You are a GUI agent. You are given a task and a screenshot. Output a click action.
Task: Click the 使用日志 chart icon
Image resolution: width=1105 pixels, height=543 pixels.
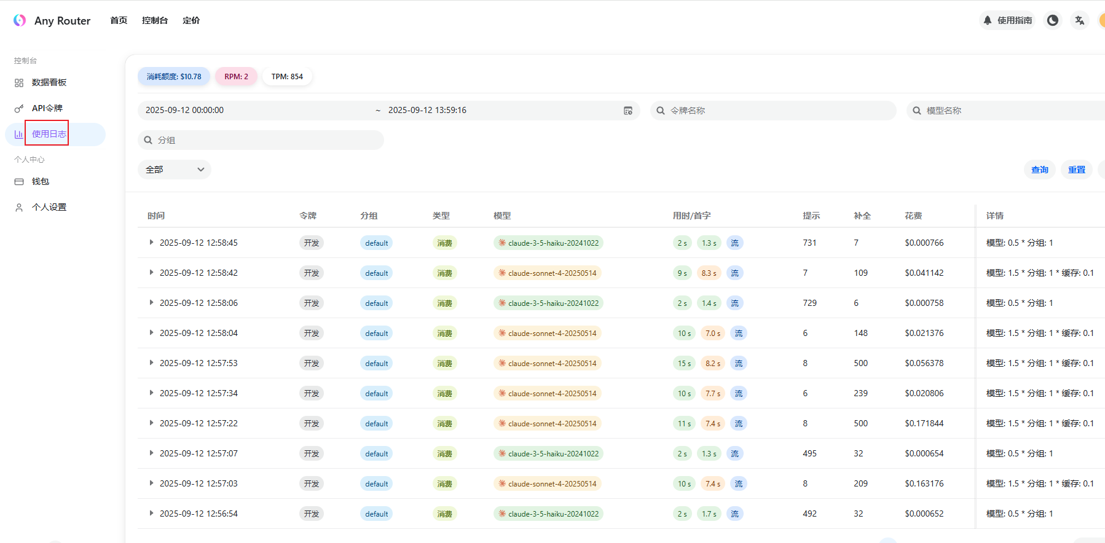click(x=19, y=134)
